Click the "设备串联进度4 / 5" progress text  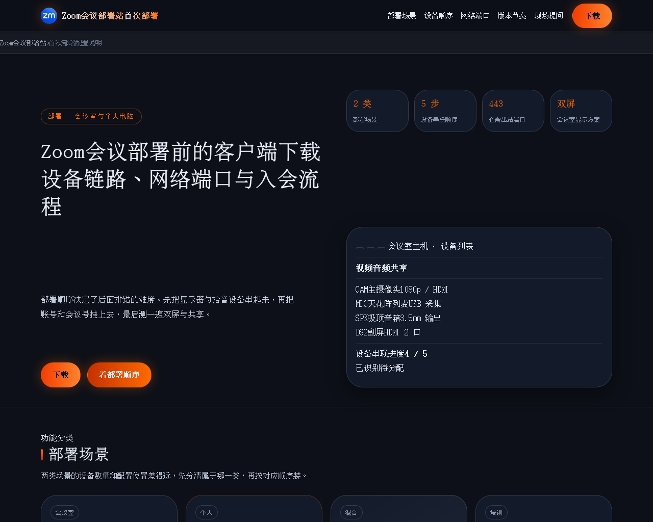coord(392,354)
